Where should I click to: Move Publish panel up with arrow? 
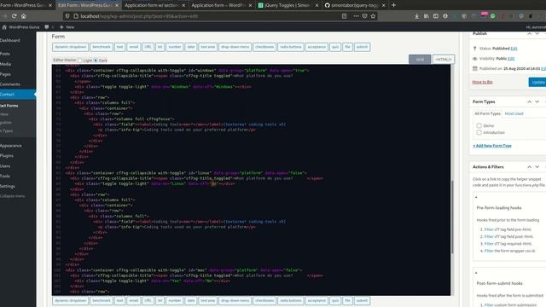529,34
